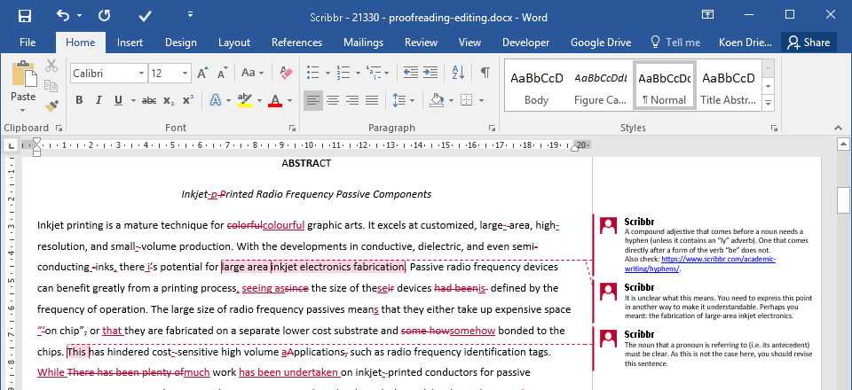Click the Format Painter brush icon
The width and height of the screenshot is (852, 390).
(51, 107)
